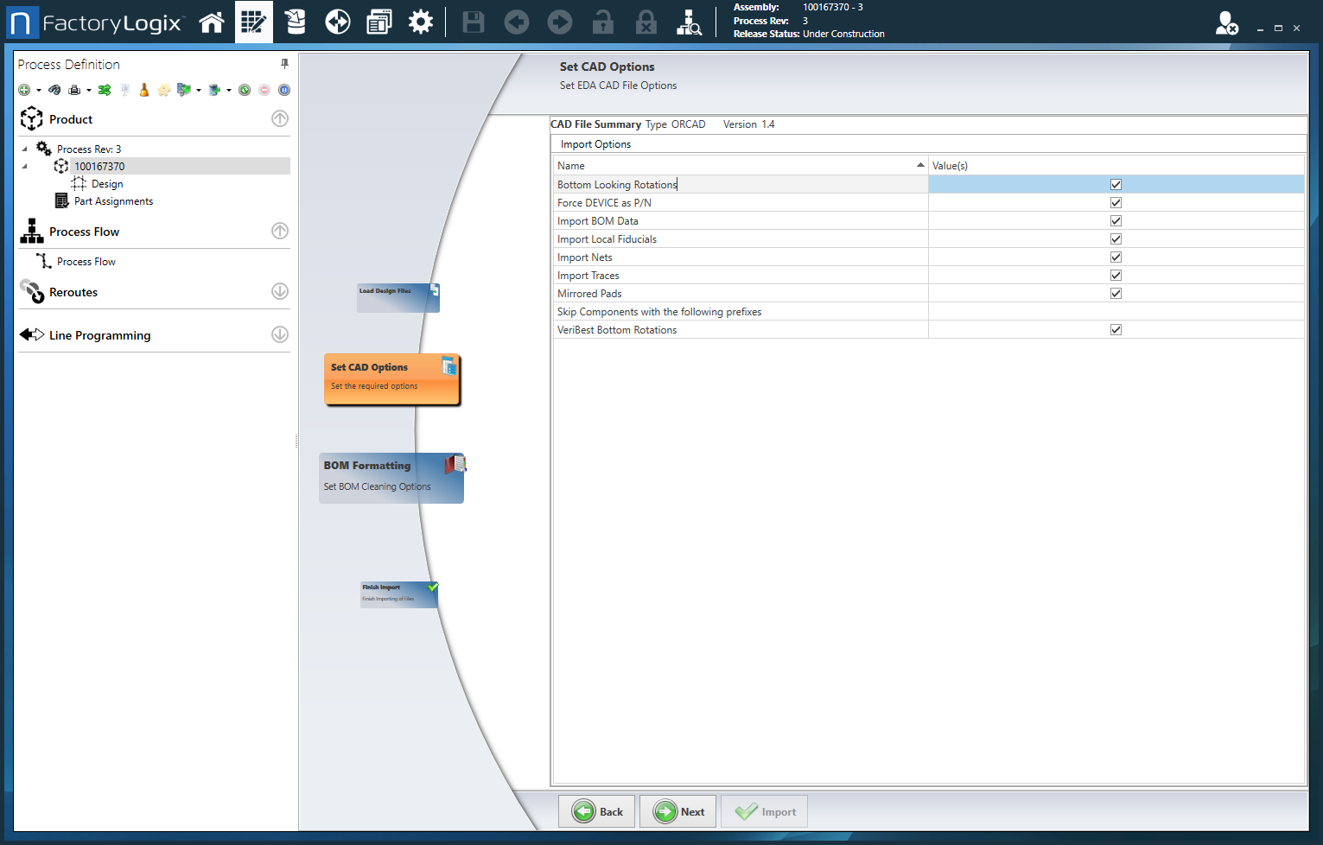Click the user account icon
1323x845 pixels.
pos(1226,23)
